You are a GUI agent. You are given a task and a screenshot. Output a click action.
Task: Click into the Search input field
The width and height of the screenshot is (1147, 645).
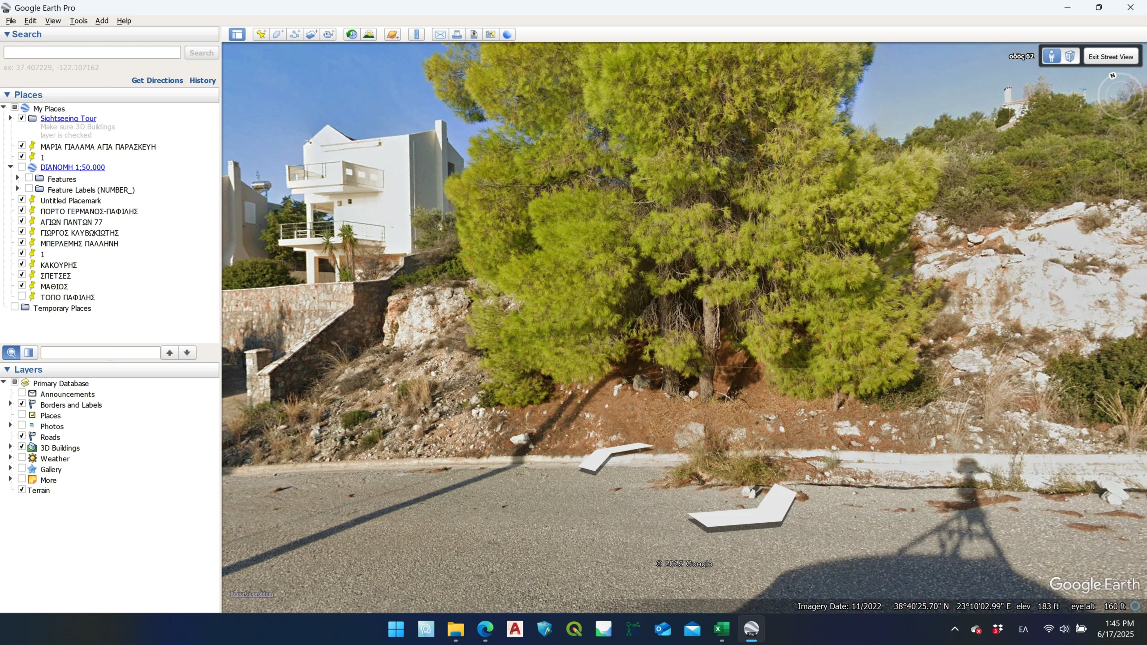(92, 52)
